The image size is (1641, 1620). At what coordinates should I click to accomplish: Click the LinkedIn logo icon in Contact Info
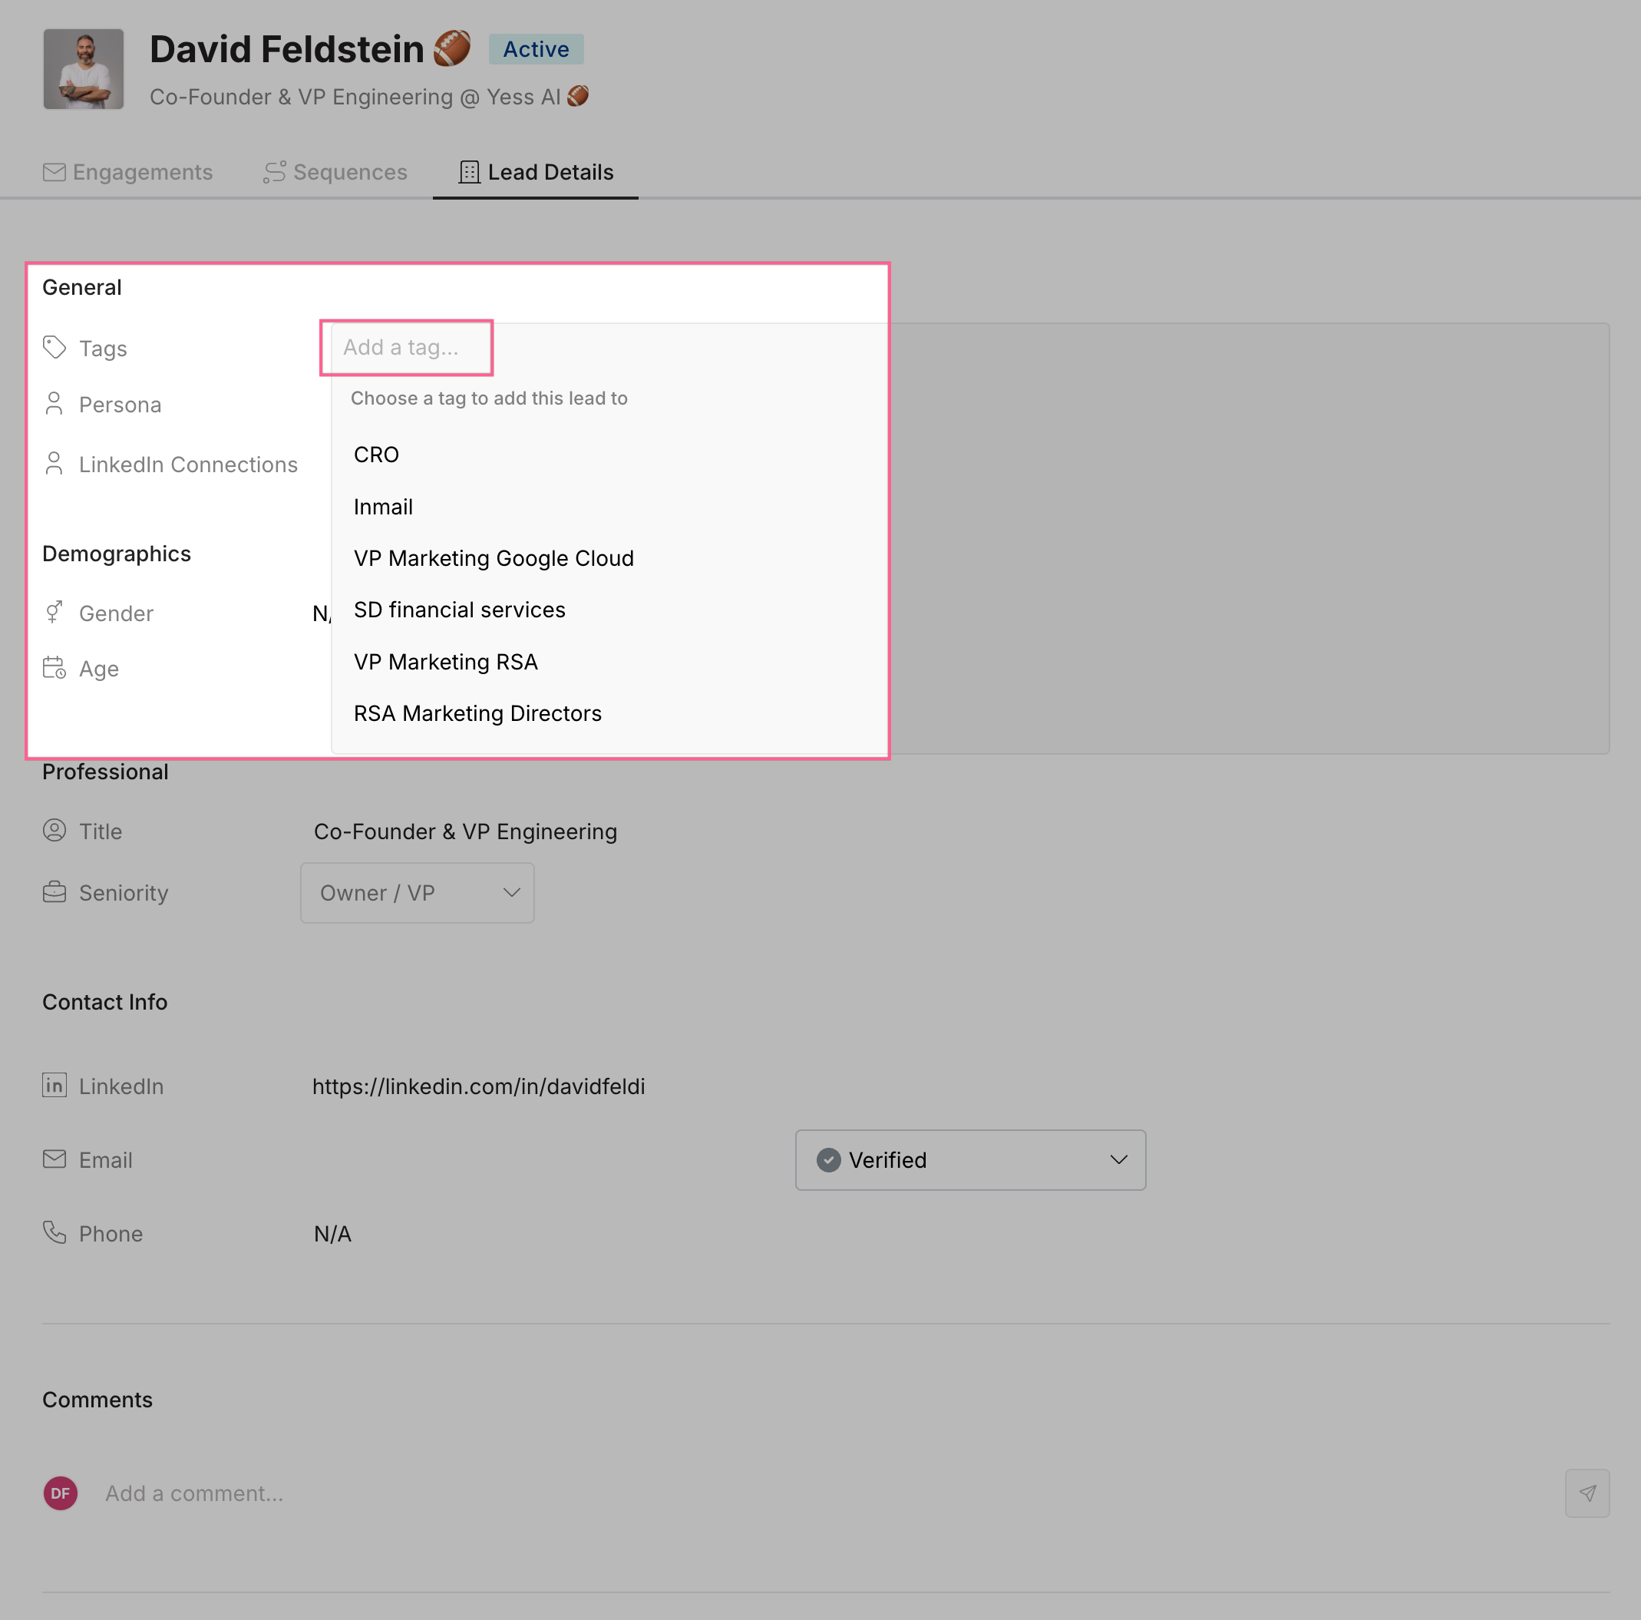tap(54, 1085)
